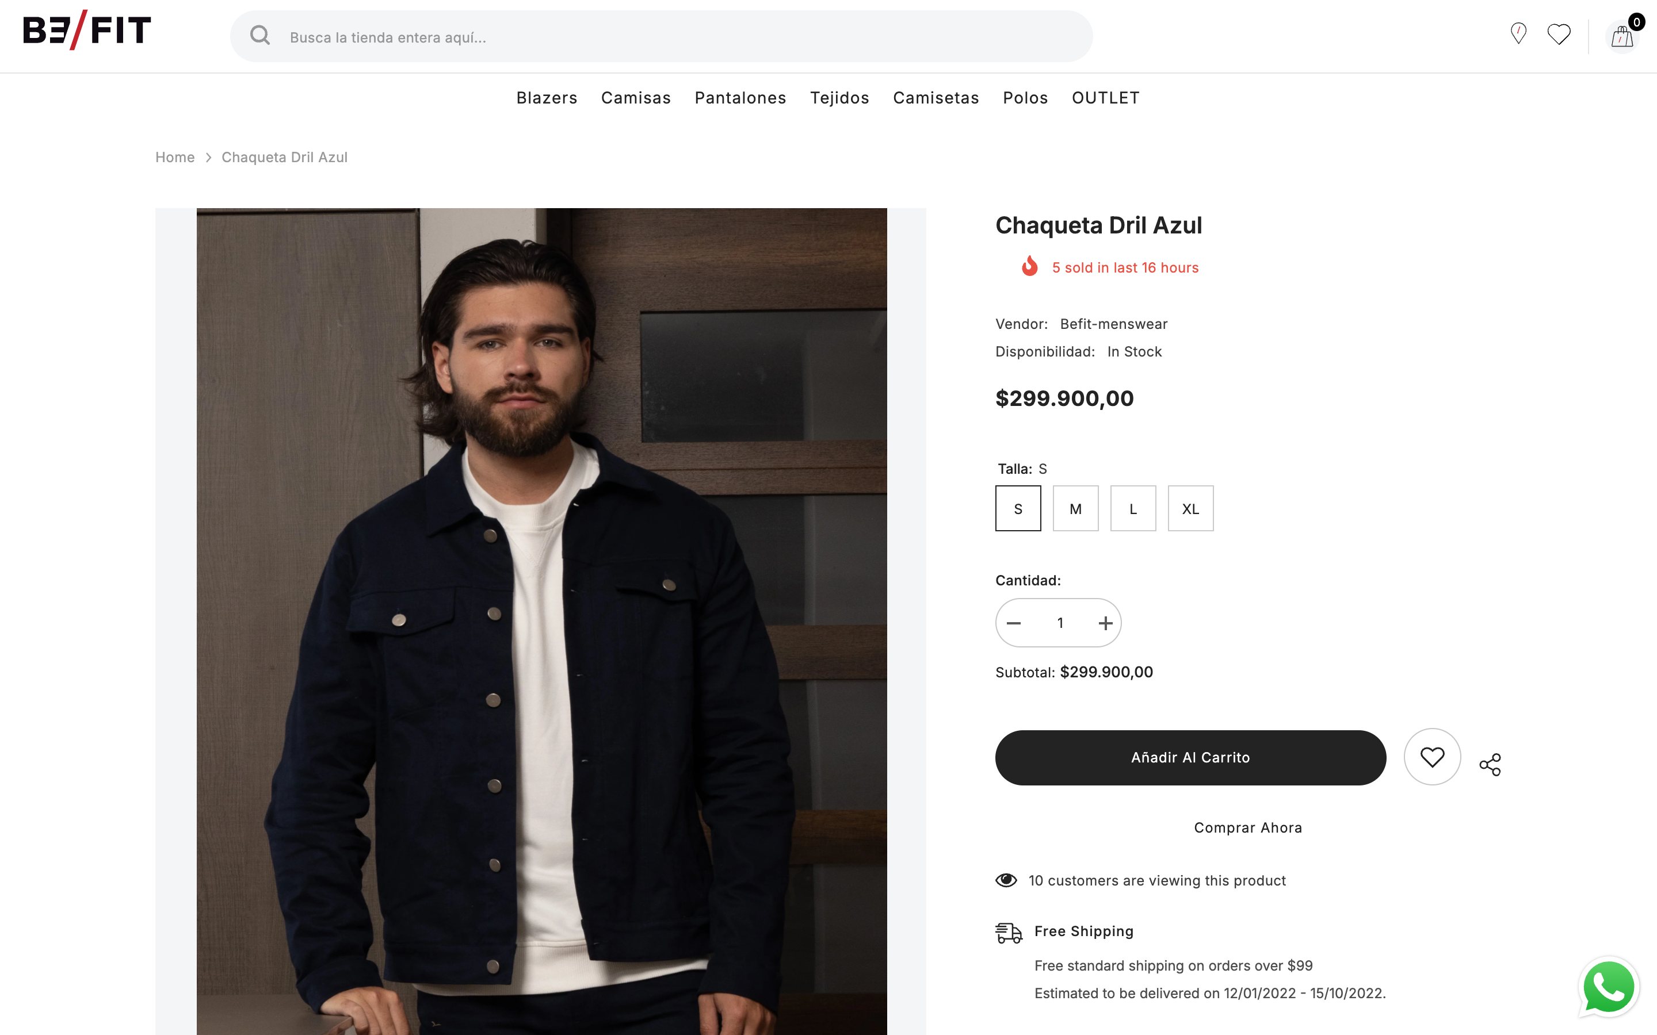Image resolution: width=1657 pixels, height=1035 pixels.
Task: Select size L for the jacket
Action: tap(1133, 508)
